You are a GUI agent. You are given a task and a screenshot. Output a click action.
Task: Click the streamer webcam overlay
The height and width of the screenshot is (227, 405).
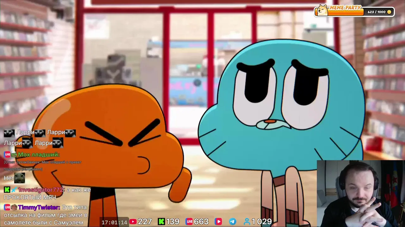coord(361,194)
